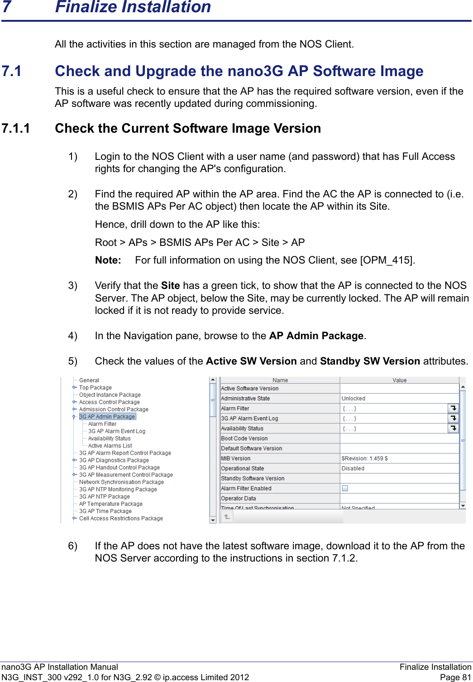Click the Page 81 footer text
This screenshot has width=473, height=682.
coord(455,677)
